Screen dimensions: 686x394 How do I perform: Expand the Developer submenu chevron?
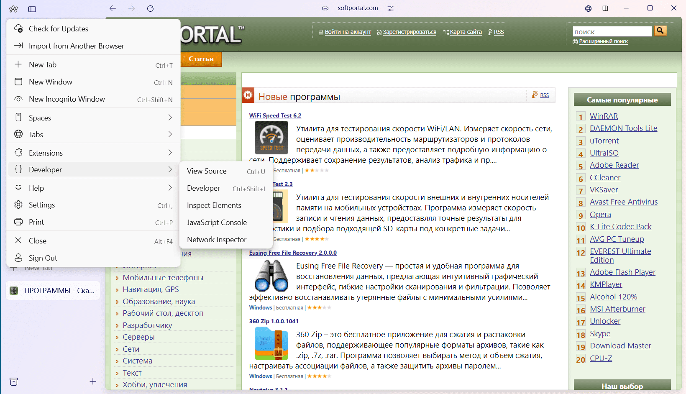(x=170, y=169)
